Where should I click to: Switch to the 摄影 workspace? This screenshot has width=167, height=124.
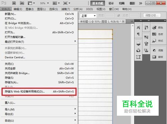pos(132,3)
